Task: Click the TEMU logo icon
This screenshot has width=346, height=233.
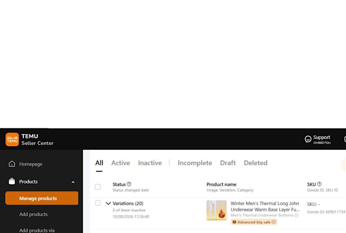Action: 12,140
